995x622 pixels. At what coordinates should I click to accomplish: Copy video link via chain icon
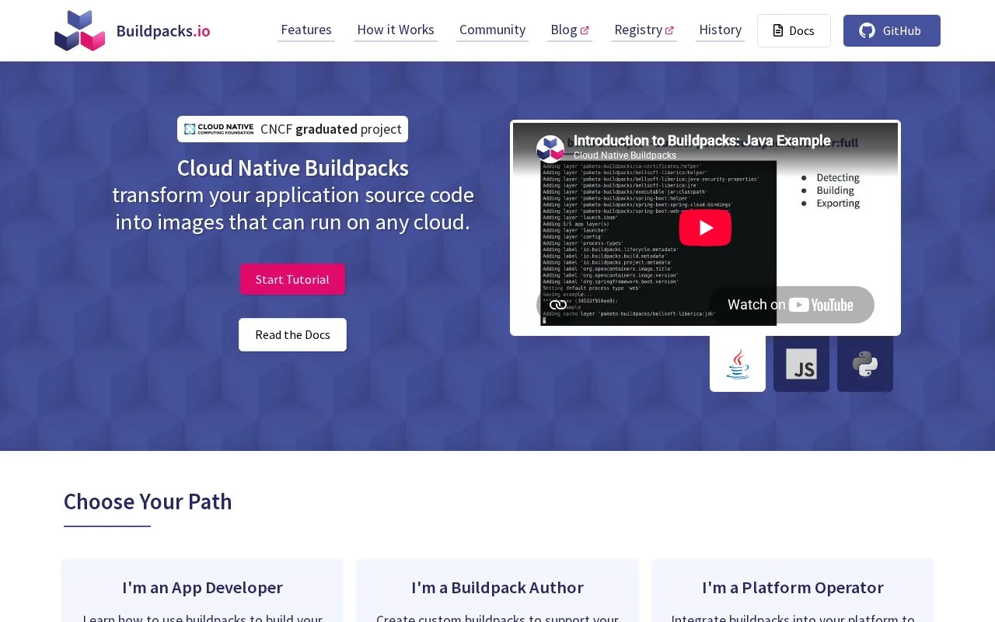click(x=558, y=305)
